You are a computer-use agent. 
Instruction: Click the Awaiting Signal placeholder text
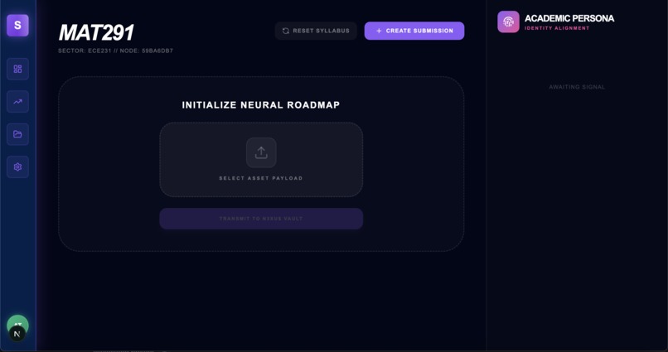coord(577,87)
